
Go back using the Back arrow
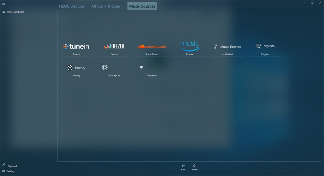pyautogui.click(x=183, y=166)
